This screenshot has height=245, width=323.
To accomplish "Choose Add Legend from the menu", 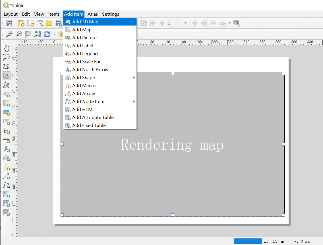I will 85,53.
